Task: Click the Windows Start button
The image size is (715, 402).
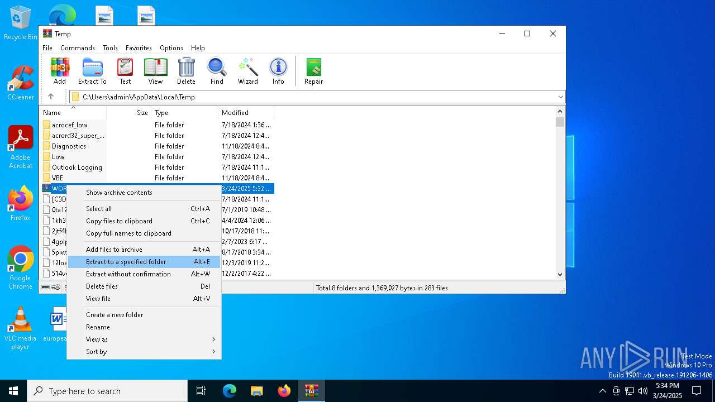Action: (x=13, y=391)
